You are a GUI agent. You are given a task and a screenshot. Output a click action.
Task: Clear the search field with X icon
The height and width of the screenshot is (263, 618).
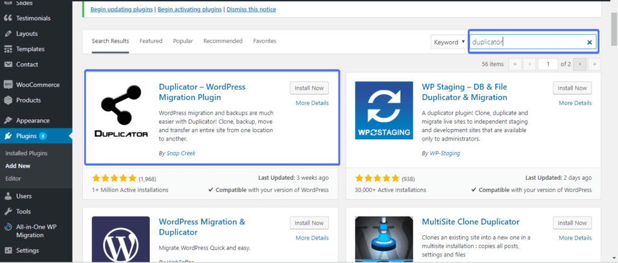tap(589, 42)
